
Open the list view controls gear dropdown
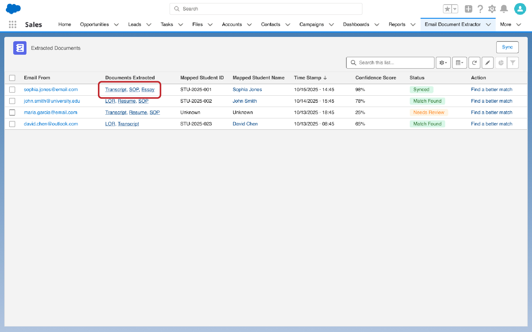[x=443, y=63]
